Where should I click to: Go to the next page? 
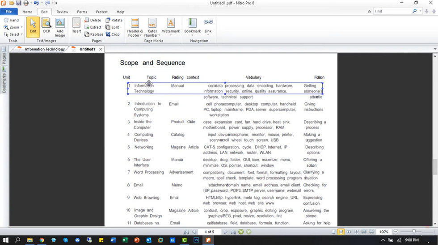226,232
